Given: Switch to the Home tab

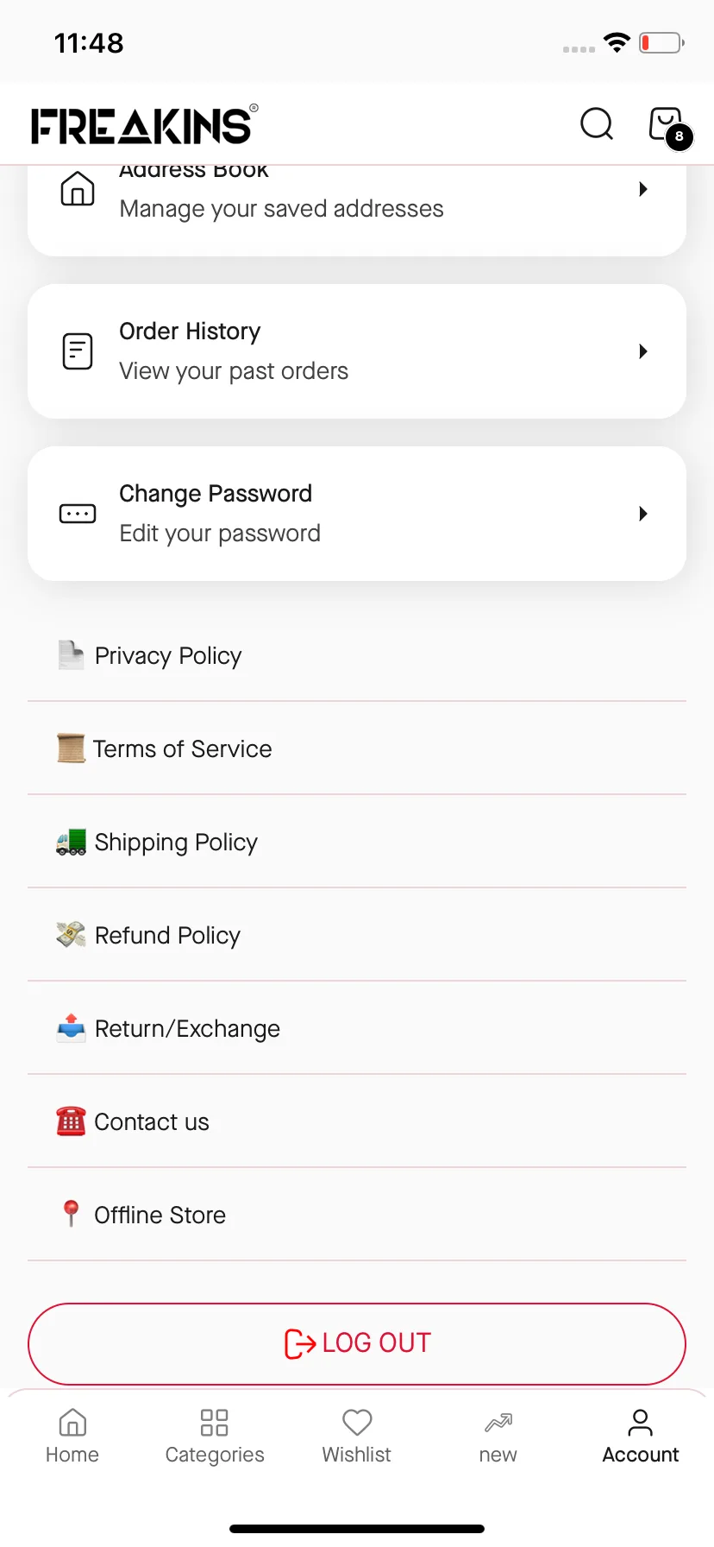Looking at the screenshot, I should (x=72, y=1436).
